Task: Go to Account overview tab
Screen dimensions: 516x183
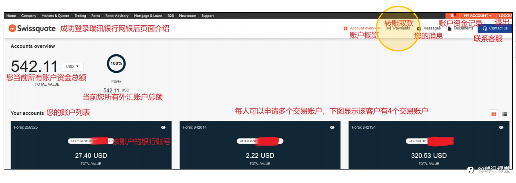Action: point(362,29)
